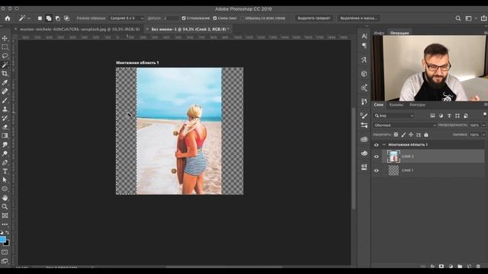Choose Intersect with selection mode button
This screenshot has width=488, height=274.
66,18
